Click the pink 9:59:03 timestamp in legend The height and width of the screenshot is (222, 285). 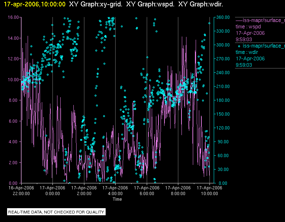pos(244,39)
